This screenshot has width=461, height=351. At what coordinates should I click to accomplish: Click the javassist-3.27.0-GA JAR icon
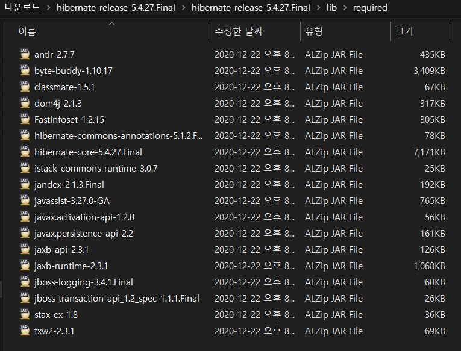(25, 200)
